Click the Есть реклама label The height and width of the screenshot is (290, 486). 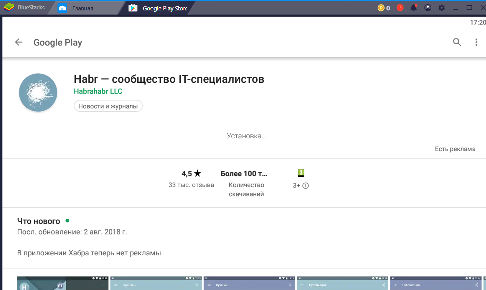click(x=455, y=149)
